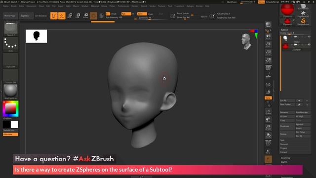Open the PolyMesh3D star tool

click(x=303, y=14)
